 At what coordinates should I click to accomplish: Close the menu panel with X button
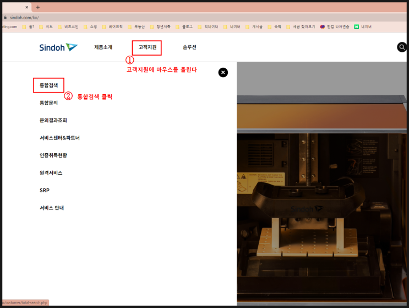point(223,72)
